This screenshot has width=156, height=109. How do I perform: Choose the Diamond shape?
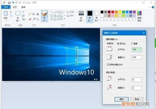tap(52, 19)
